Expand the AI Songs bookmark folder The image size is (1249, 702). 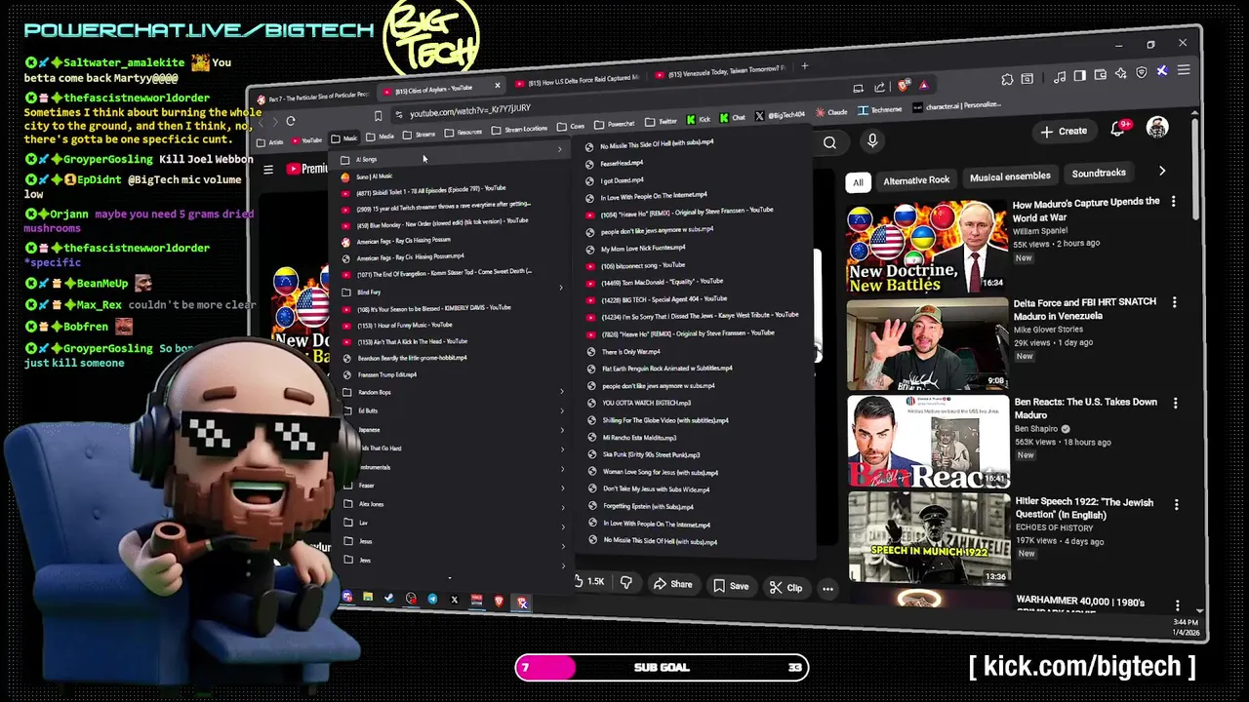450,156
